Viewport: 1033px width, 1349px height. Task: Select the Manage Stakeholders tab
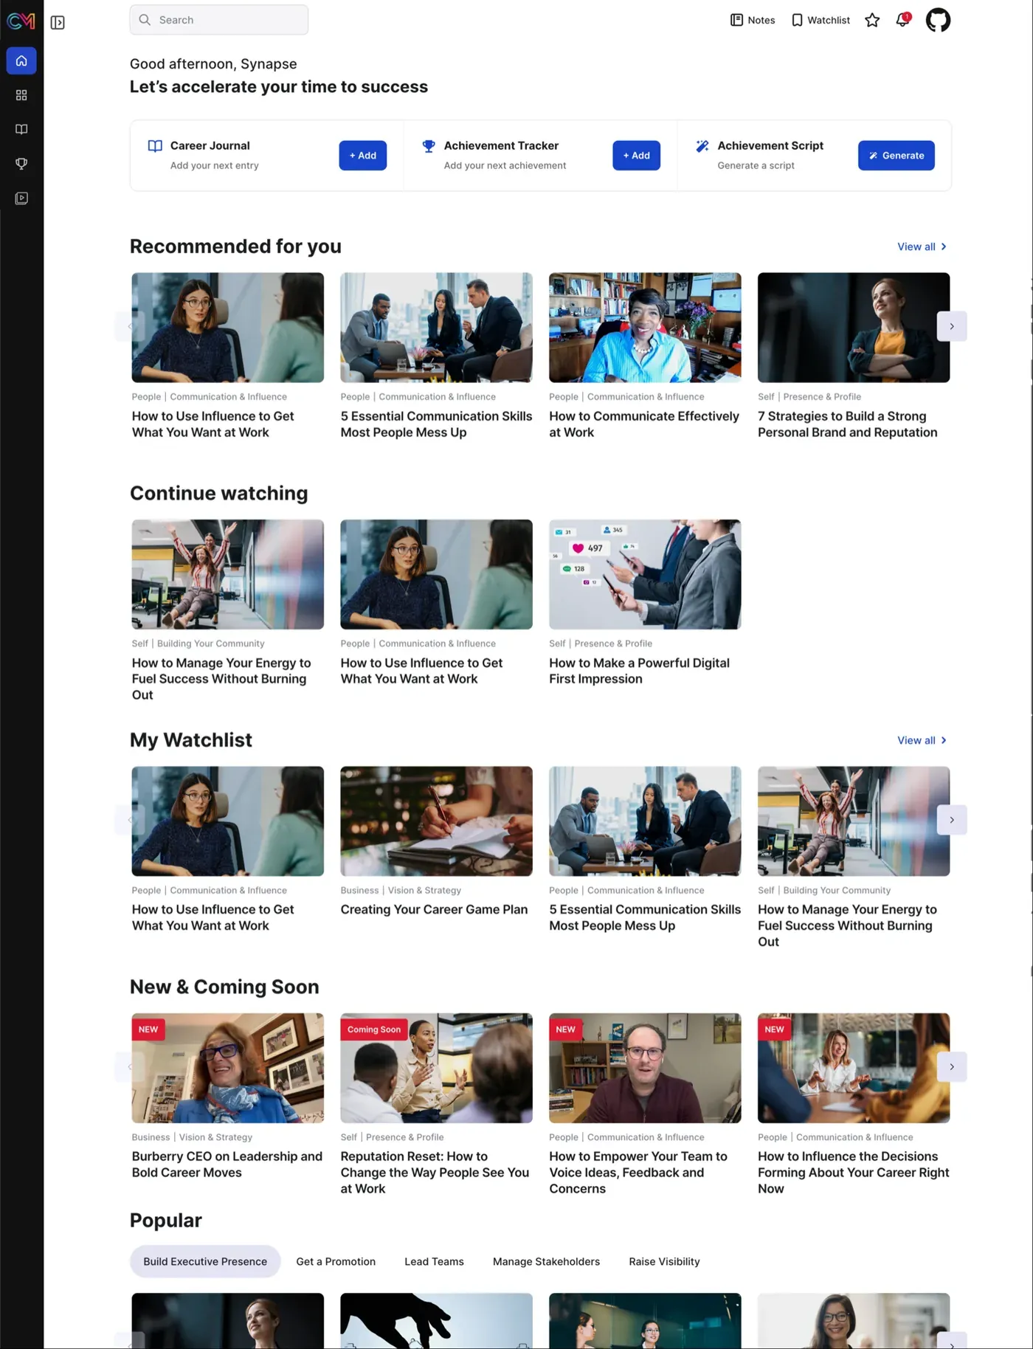tap(546, 1262)
